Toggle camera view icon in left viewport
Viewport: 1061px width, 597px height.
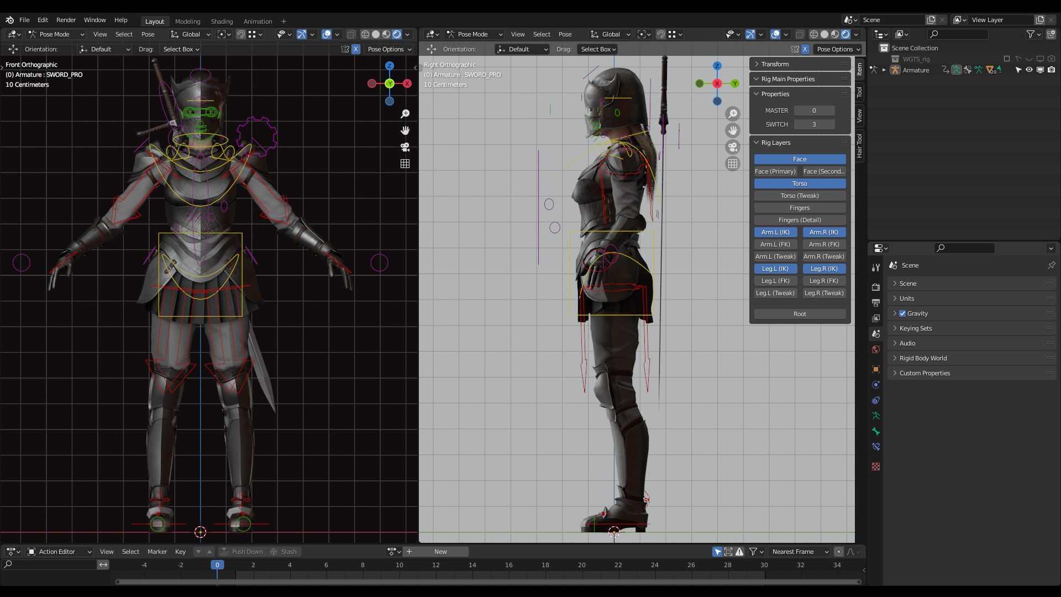(405, 147)
